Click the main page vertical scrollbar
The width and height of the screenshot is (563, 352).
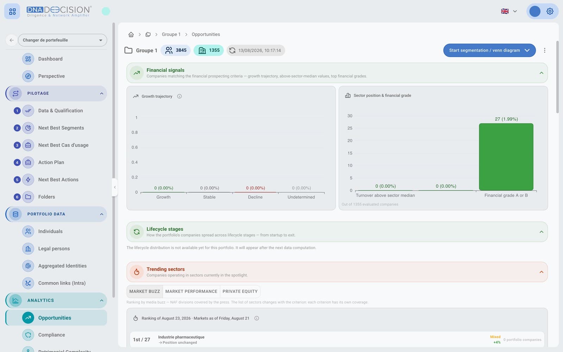click(x=557, y=77)
